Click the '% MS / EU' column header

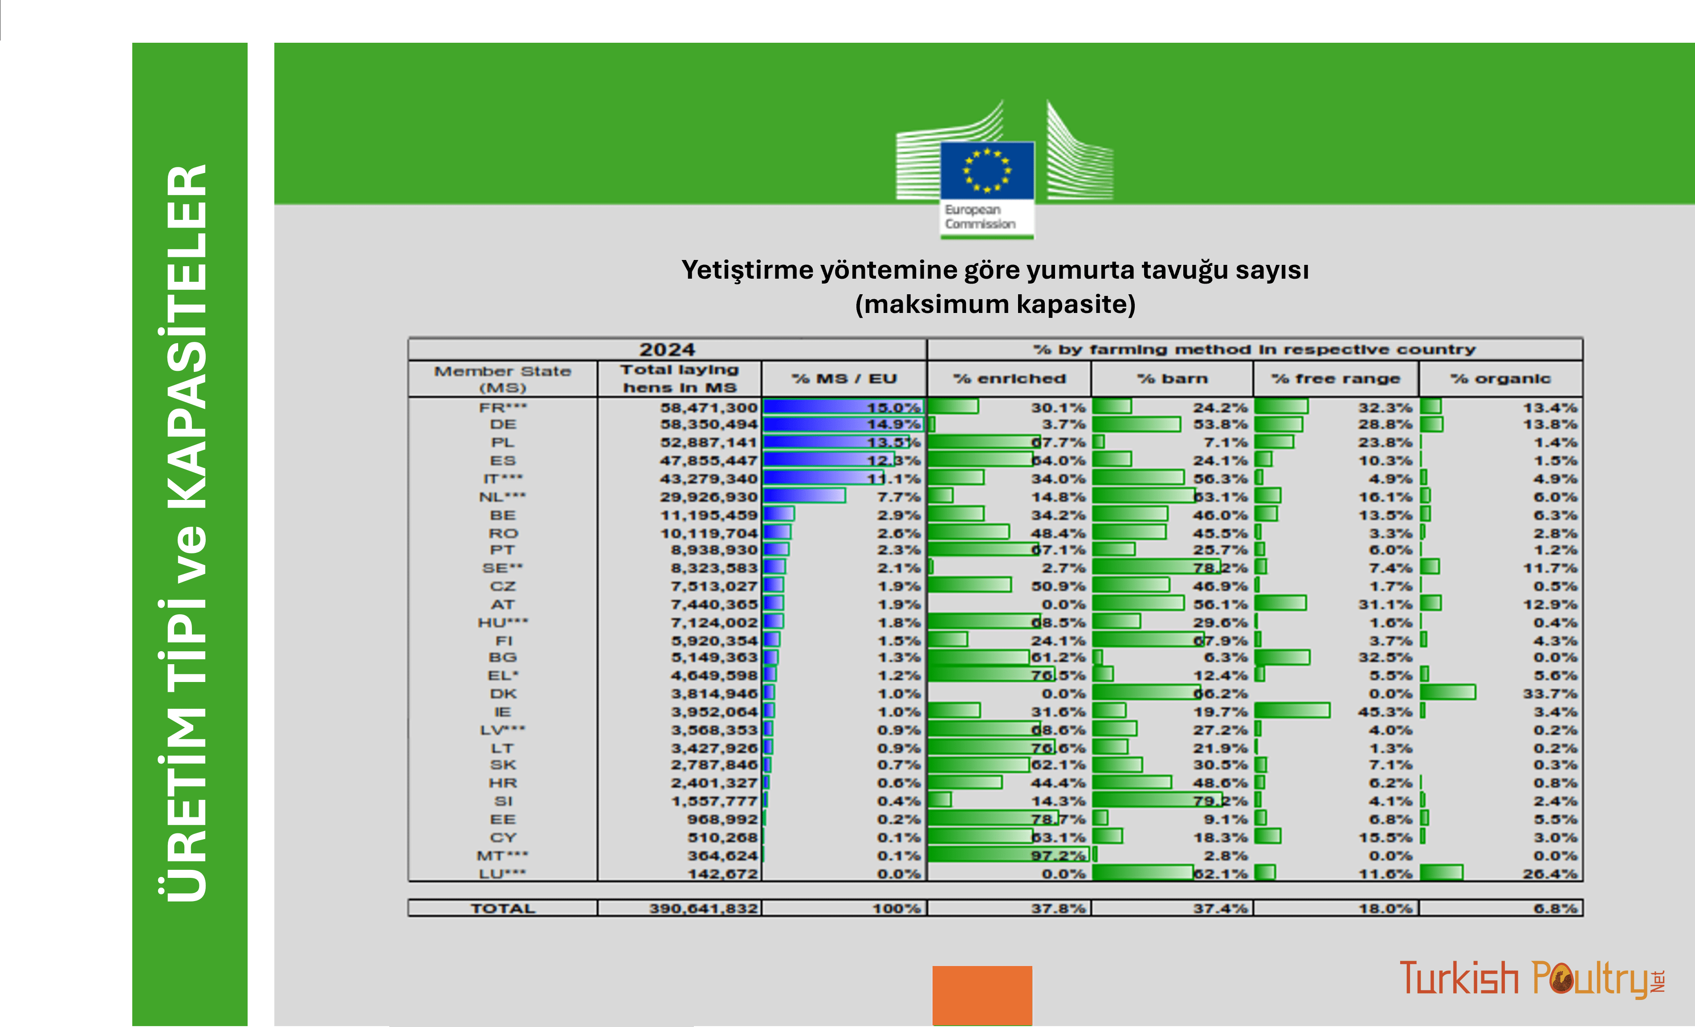(844, 379)
